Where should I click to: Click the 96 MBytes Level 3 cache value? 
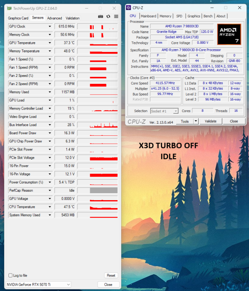coord(213,99)
